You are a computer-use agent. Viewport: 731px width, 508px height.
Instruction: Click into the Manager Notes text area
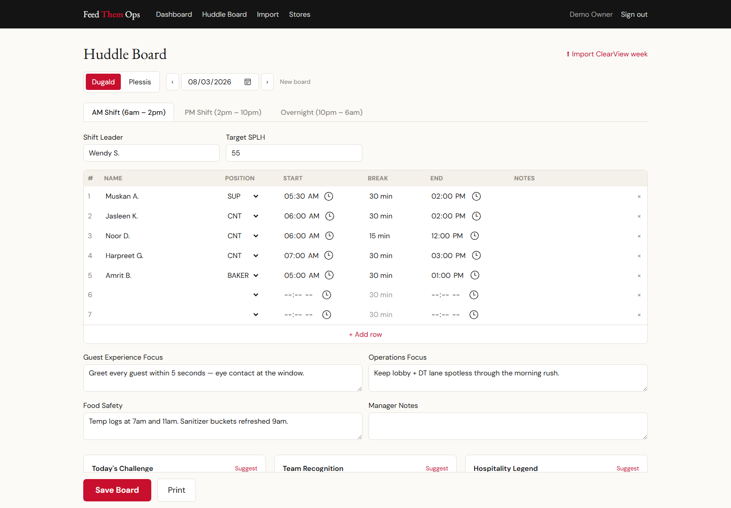[x=508, y=426]
